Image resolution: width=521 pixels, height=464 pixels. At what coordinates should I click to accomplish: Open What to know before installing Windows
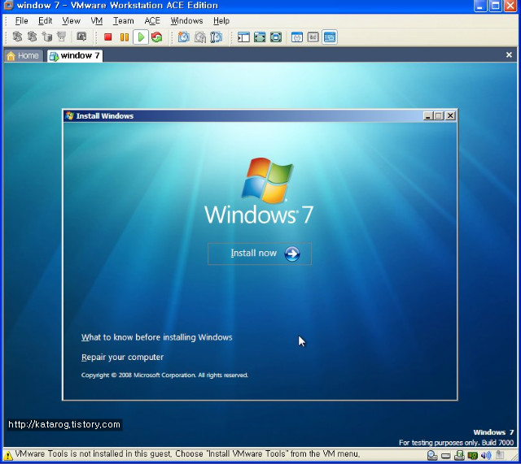click(x=156, y=337)
